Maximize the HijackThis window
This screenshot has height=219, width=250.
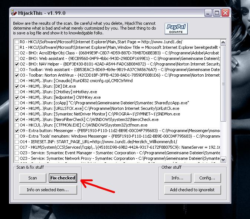pyautogui.click(x=217, y=13)
